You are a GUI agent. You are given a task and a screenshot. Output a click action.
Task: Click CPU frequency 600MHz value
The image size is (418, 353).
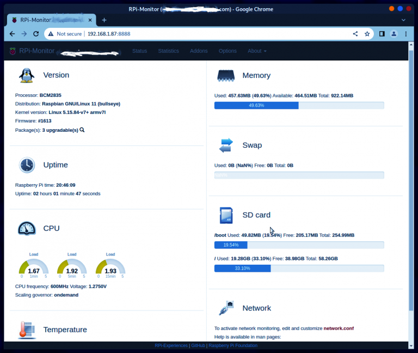click(x=59, y=287)
